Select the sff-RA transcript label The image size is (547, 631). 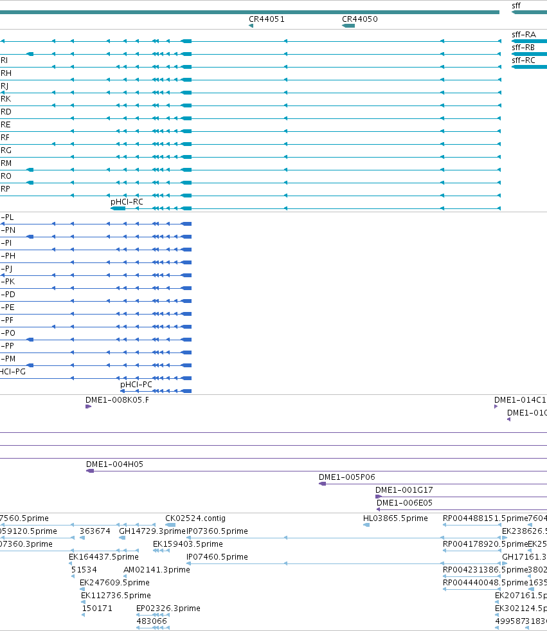[524, 35]
